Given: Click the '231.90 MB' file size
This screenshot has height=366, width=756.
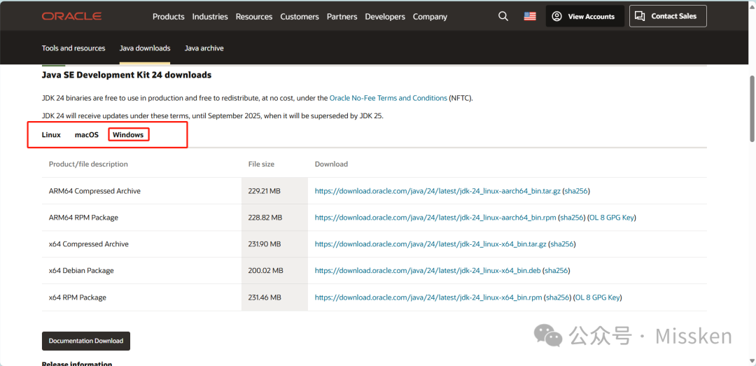Looking at the screenshot, I should (265, 244).
